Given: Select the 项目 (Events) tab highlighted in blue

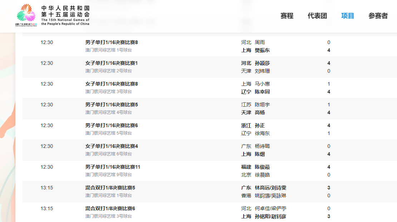Looking at the screenshot, I should point(347,16).
